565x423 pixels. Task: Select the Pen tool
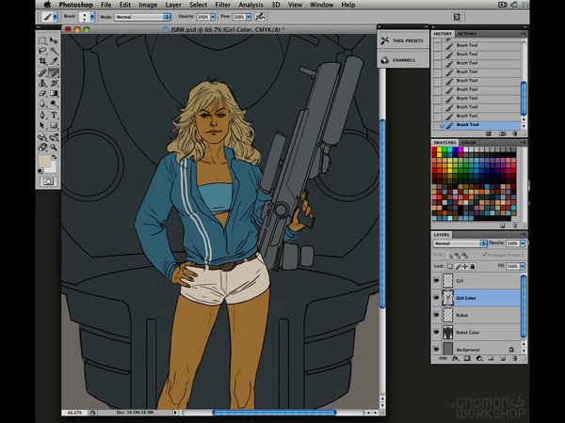[42, 115]
